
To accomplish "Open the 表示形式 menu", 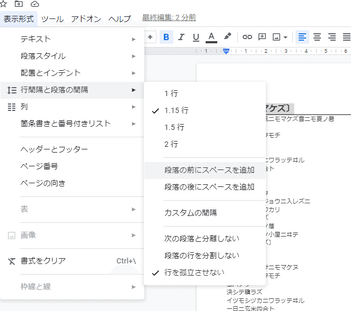I will (x=19, y=19).
